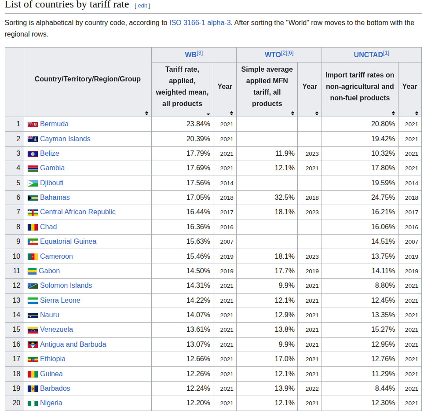Click the Djibouti flag icon
The height and width of the screenshot is (411, 424).
click(33, 183)
